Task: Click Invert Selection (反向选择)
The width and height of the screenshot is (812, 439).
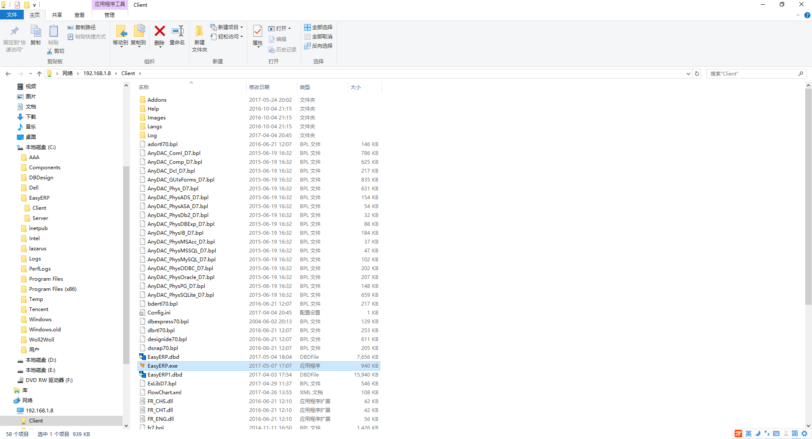Action: (x=318, y=46)
